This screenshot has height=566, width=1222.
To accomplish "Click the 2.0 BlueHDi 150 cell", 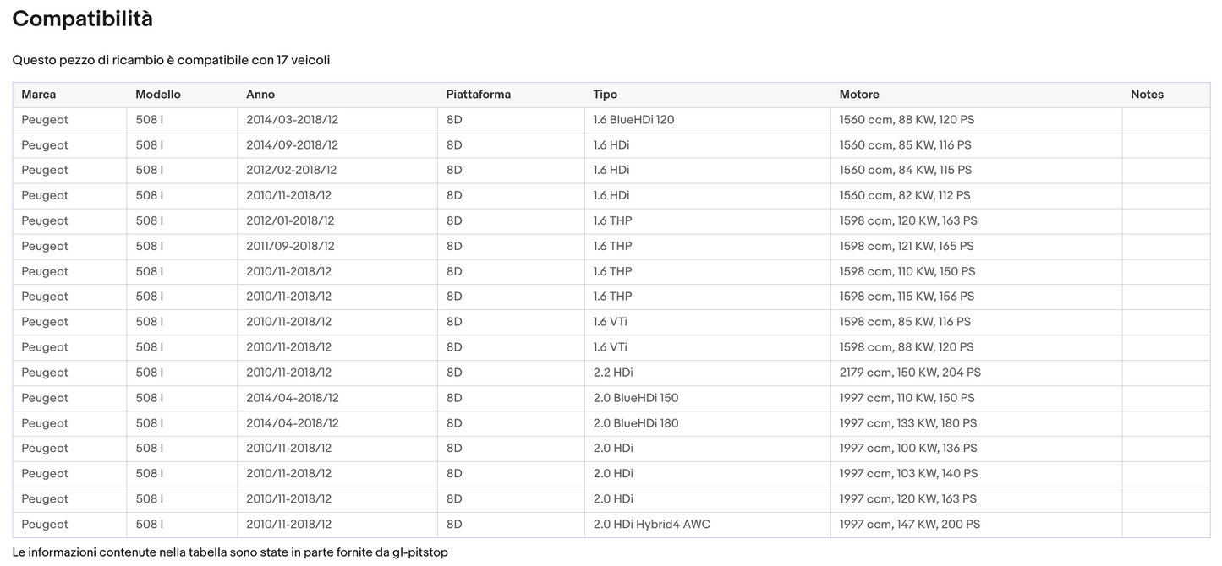I will tap(636, 398).
